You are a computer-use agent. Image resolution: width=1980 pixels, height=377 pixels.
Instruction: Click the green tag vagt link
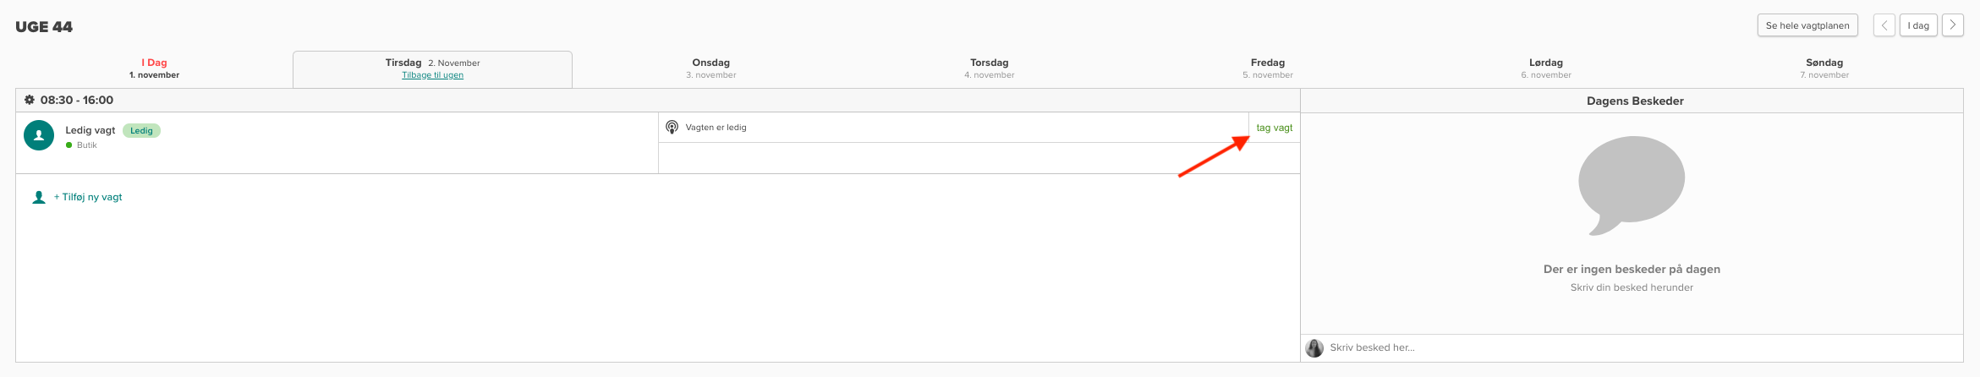[x=1274, y=128]
